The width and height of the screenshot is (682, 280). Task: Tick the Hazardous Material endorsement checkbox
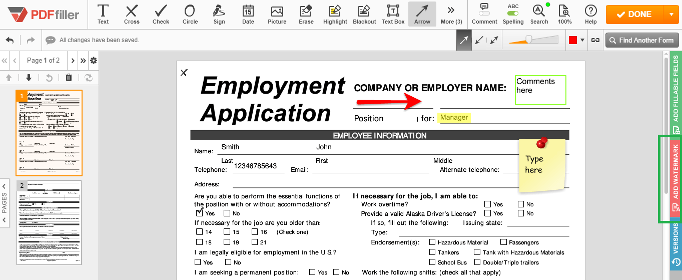coord(433,242)
